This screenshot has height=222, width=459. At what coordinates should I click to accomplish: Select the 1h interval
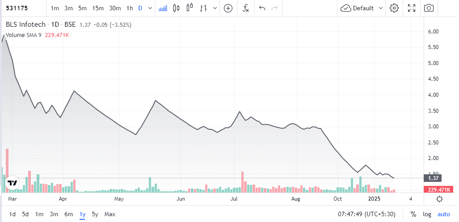pos(130,8)
